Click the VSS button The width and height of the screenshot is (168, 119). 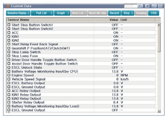click(153, 13)
